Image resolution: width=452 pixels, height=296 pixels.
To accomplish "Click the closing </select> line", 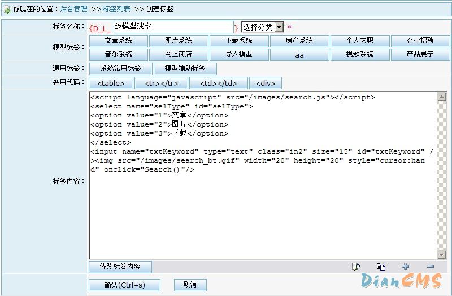I will click(111, 142).
